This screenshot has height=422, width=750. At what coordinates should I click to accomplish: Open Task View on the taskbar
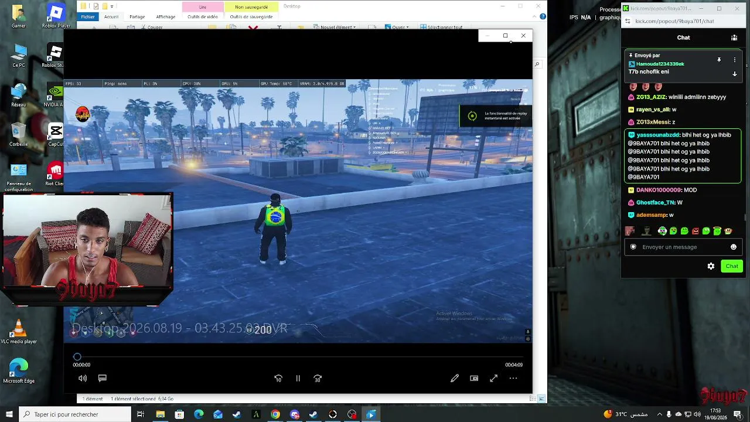tap(141, 414)
